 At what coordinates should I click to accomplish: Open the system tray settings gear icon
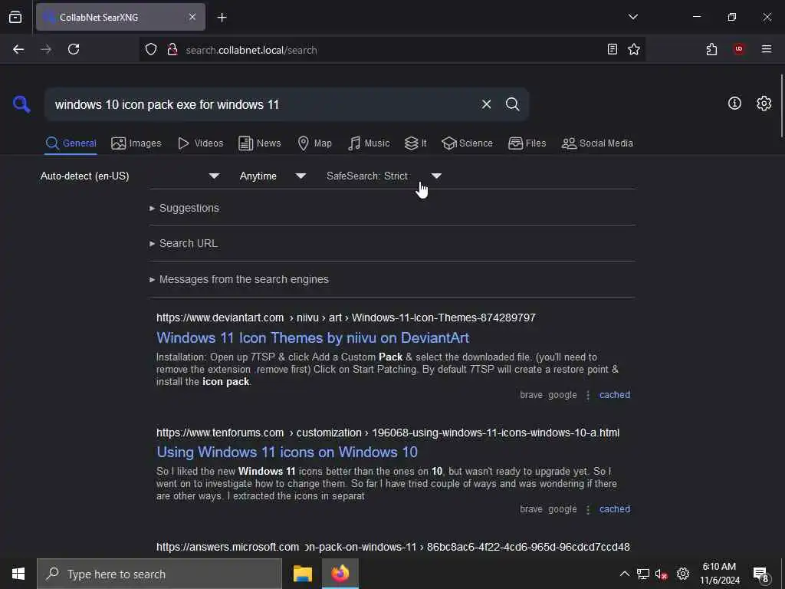682,574
